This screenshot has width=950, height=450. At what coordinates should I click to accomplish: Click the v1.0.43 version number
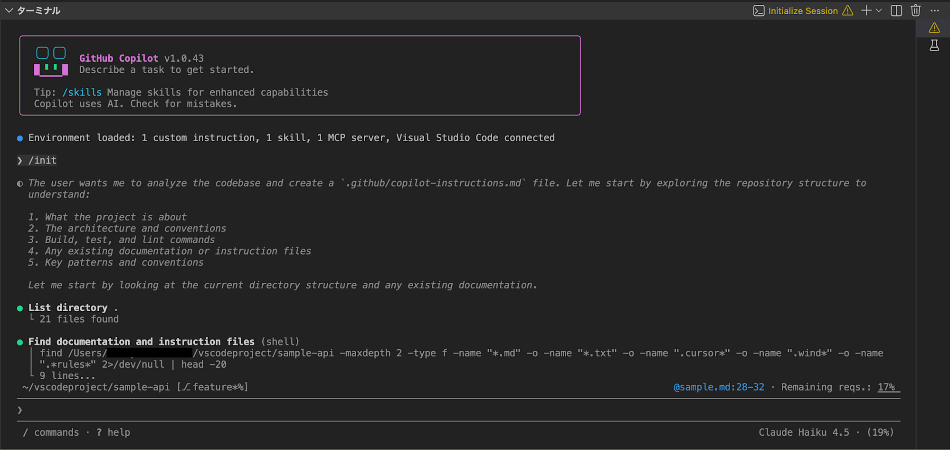click(184, 58)
